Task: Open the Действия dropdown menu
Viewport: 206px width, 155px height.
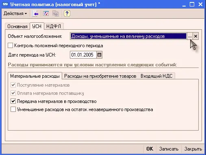Action: pyautogui.click(x=15, y=13)
